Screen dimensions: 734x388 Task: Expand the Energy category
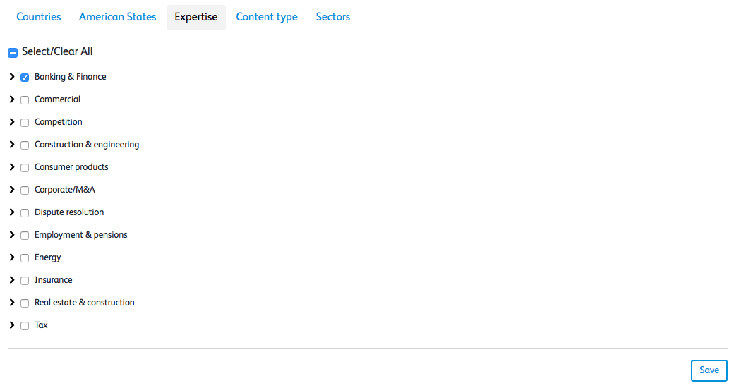coord(12,257)
